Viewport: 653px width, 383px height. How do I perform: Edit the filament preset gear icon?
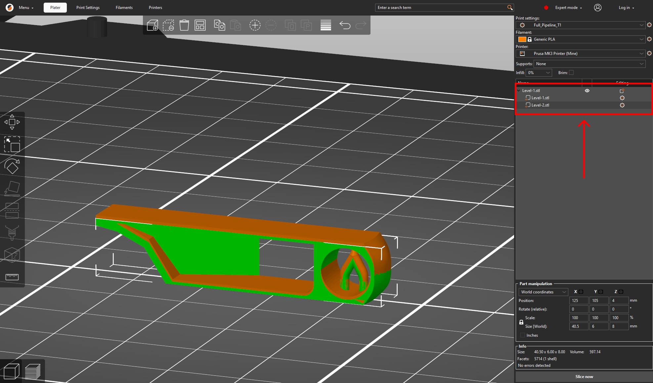(x=649, y=39)
